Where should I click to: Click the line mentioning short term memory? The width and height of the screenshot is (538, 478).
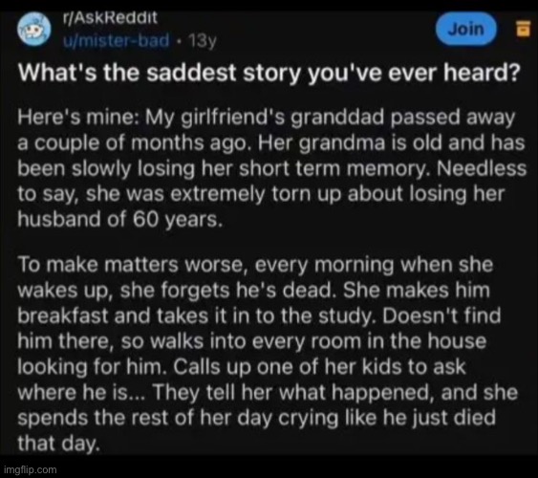271,168
